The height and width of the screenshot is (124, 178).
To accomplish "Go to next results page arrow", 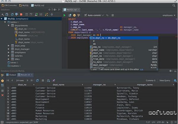I will [x=28, y=80].
